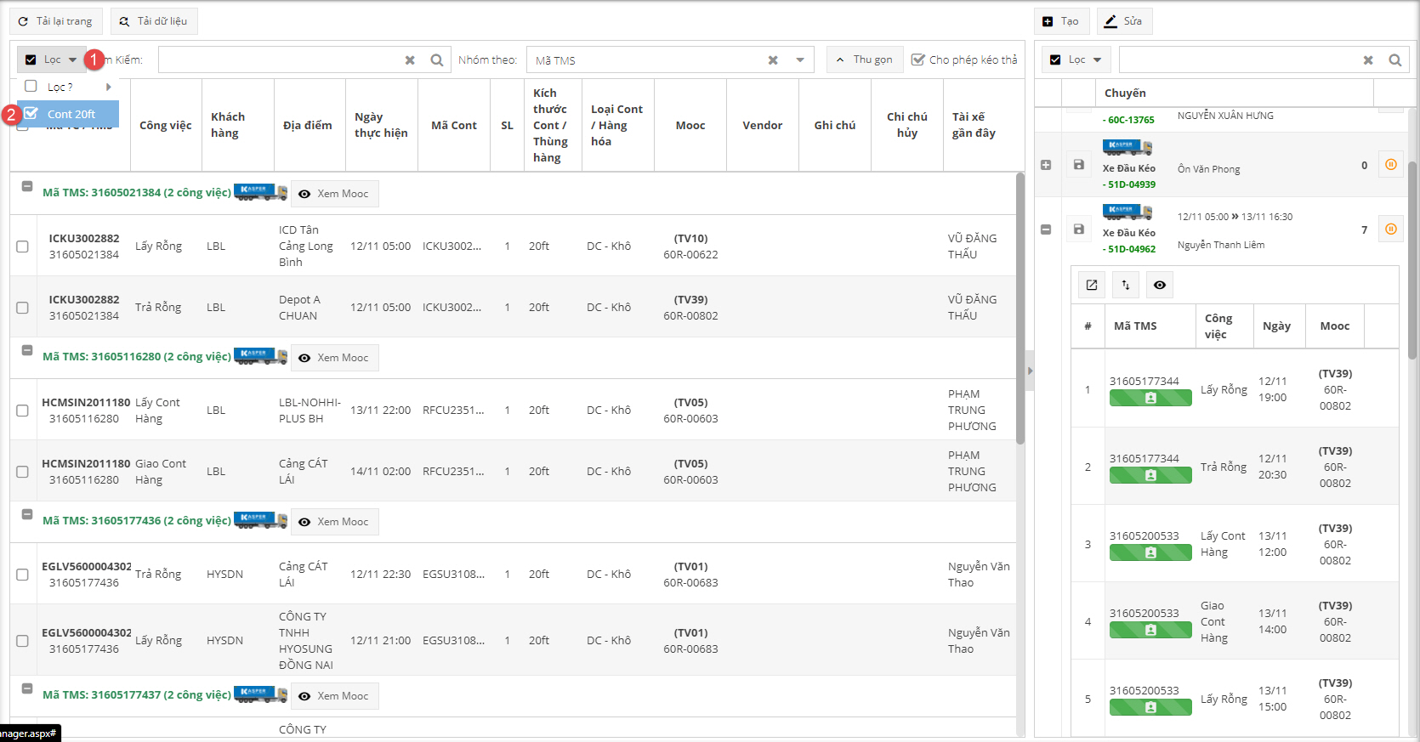Image resolution: width=1420 pixels, height=742 pixels.
Task: Tick checkbox for ICKU3002882 Lấy Rỗng row
Action: point(23,246)
